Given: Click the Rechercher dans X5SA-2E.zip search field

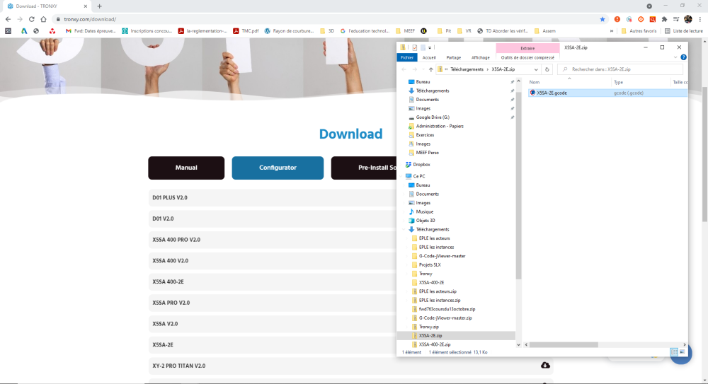Looking at the screenshot, I should coord(620,69).
